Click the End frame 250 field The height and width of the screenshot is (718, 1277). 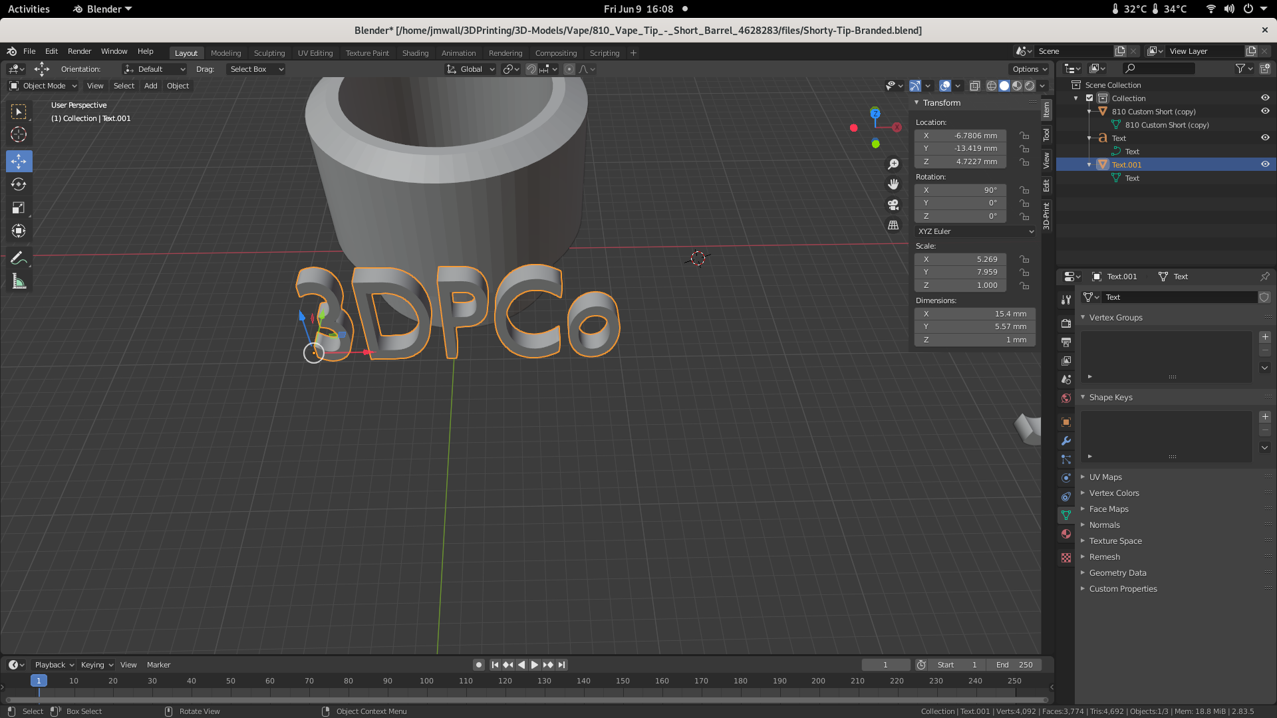[1014, 665]
